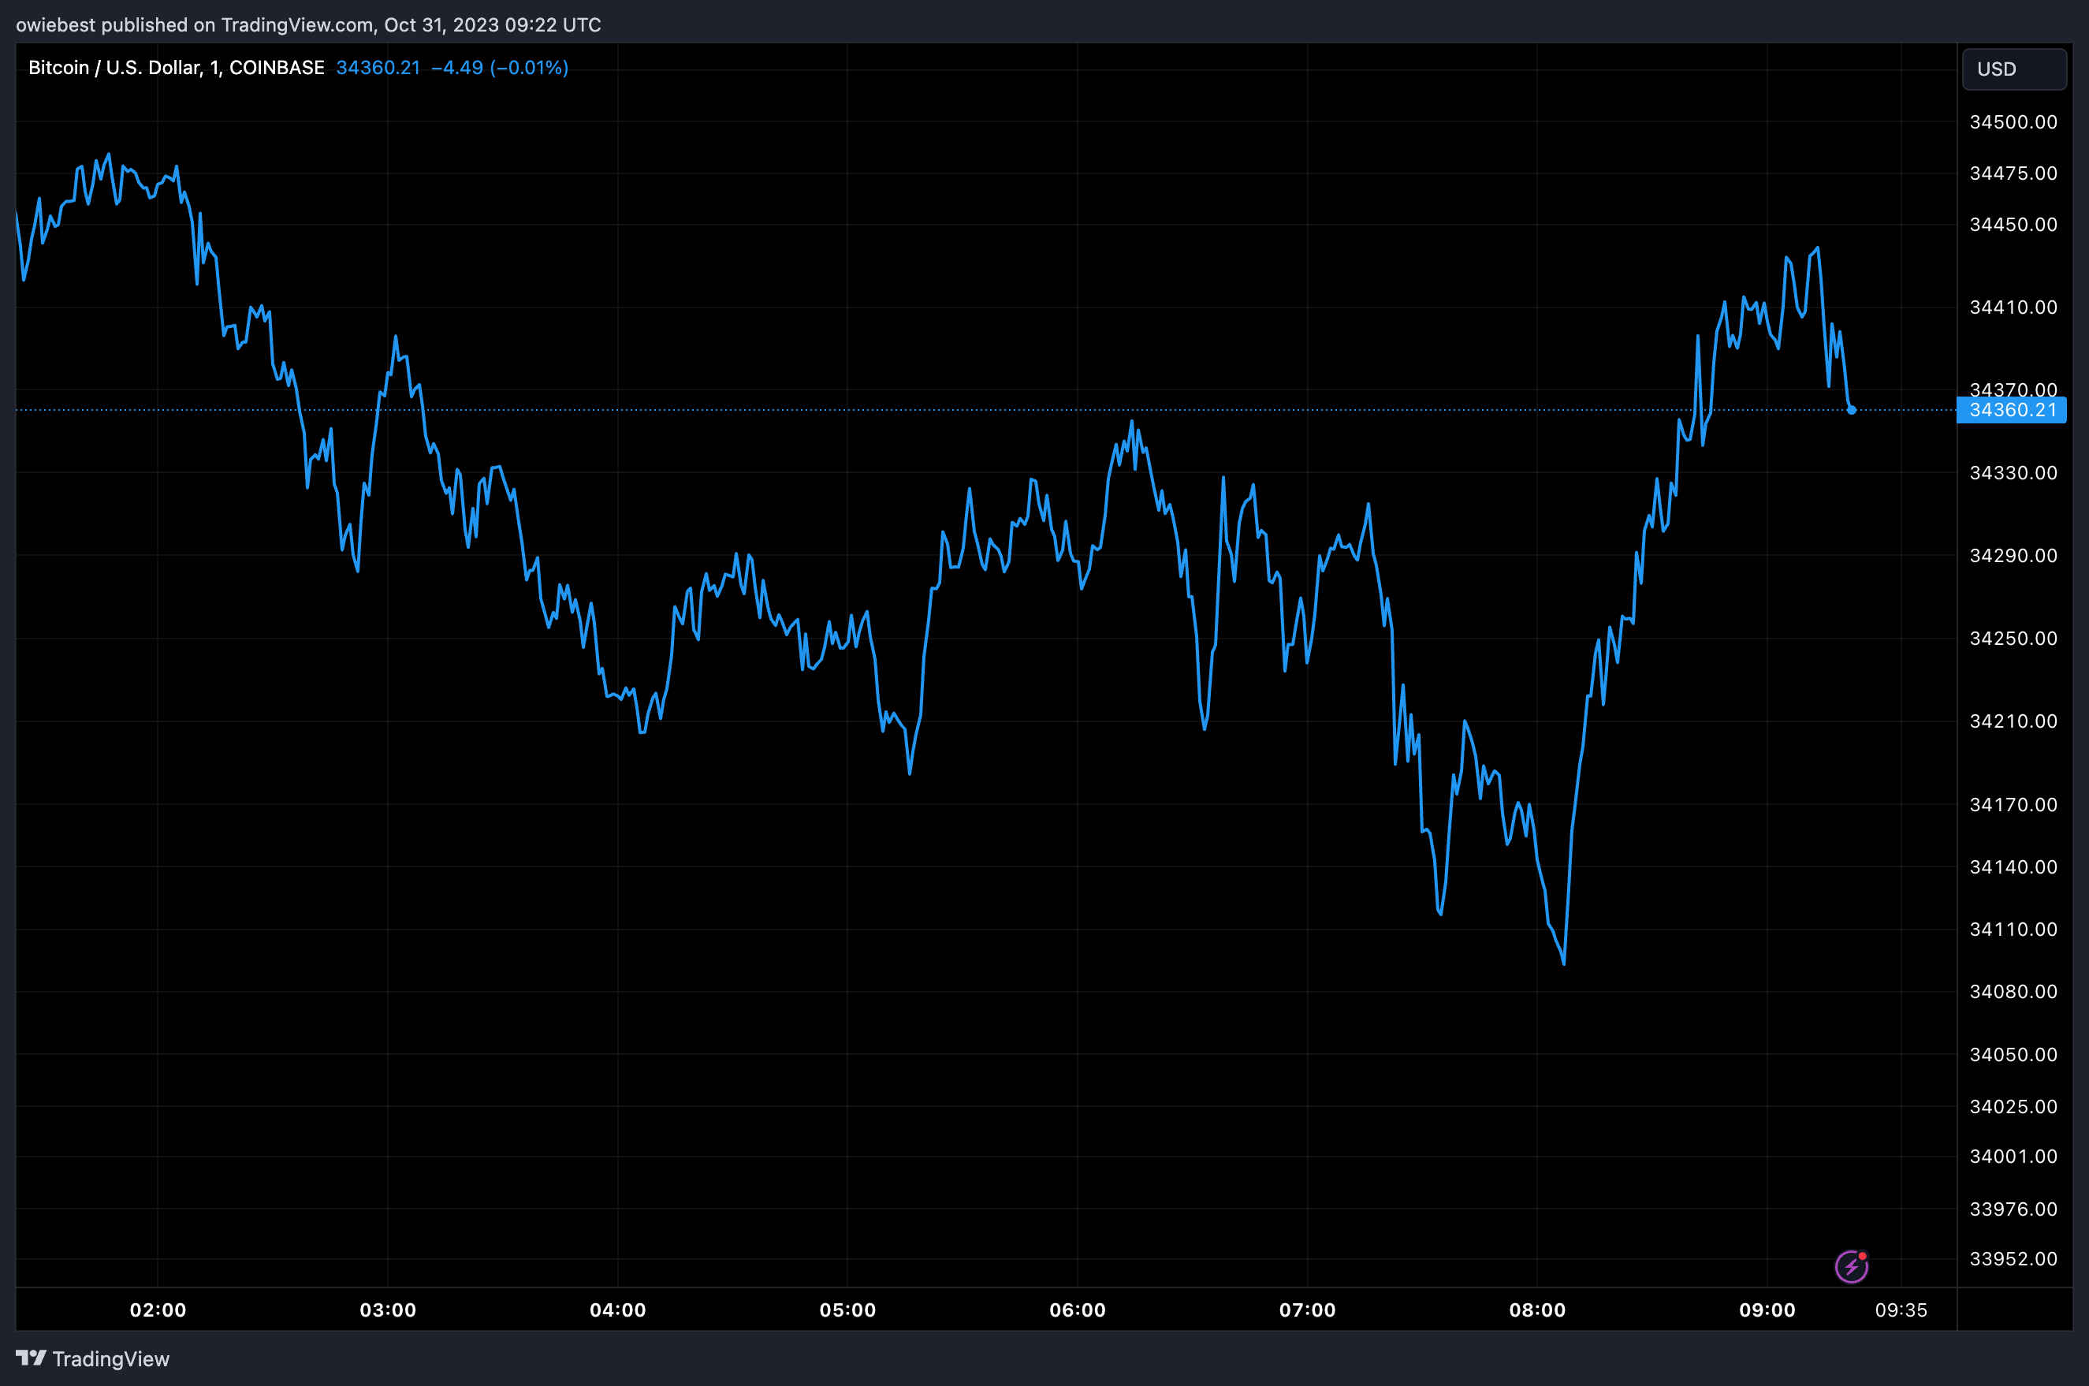Click the 08:00 time axis label
Image resolution: width=2089 pixels, height=1386 pixels.
1536,1310
